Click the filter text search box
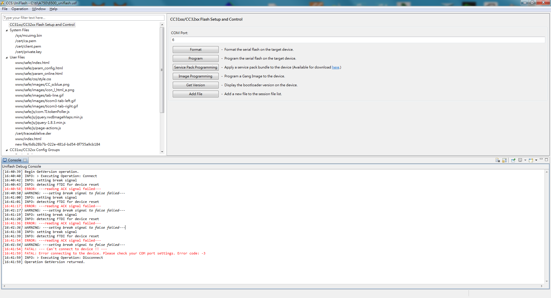 84,18
